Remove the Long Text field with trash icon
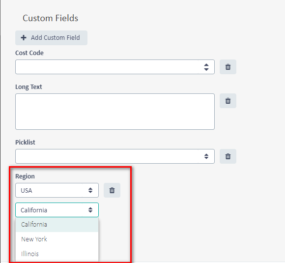The width and height of the screenshot is (285, 263). 228,101
